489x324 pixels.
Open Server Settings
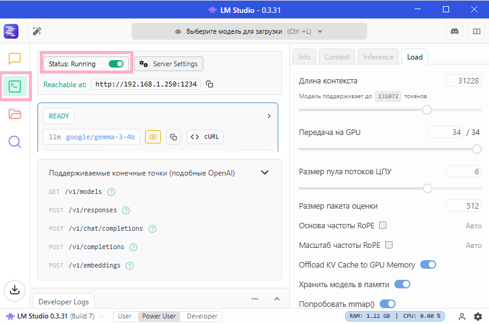click(x=169, y=64)
